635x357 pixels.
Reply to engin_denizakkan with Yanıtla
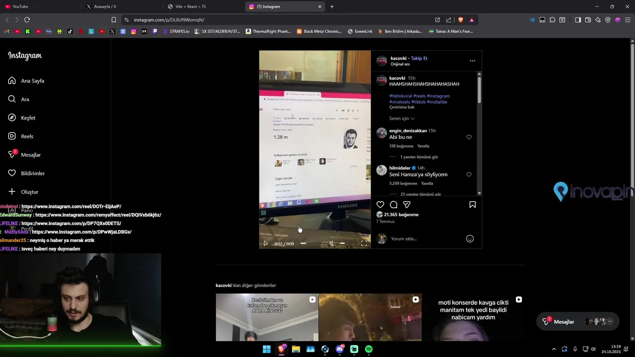point(423,146)
